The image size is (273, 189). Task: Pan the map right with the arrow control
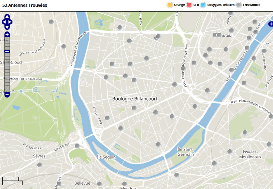click(11, 22)
